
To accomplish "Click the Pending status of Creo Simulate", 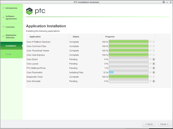I will point(73,81).
